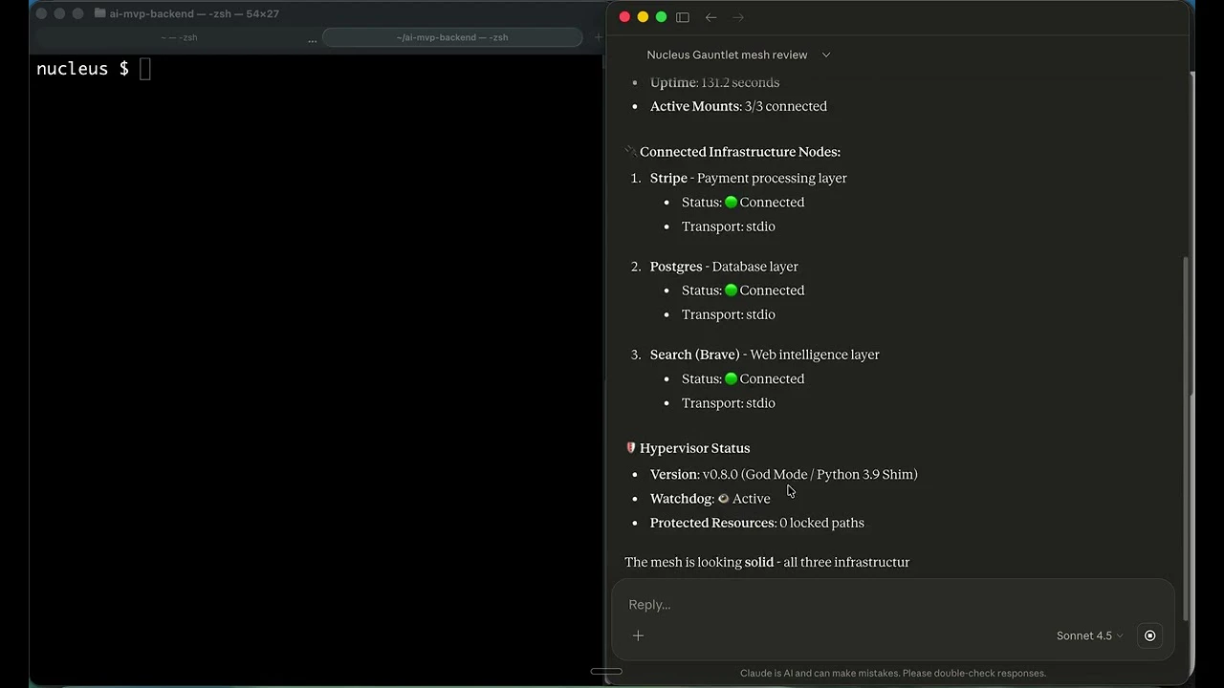1224x688 pixels.
Task: Click the folder icon in terminal title bar
Action: point(99,13)
